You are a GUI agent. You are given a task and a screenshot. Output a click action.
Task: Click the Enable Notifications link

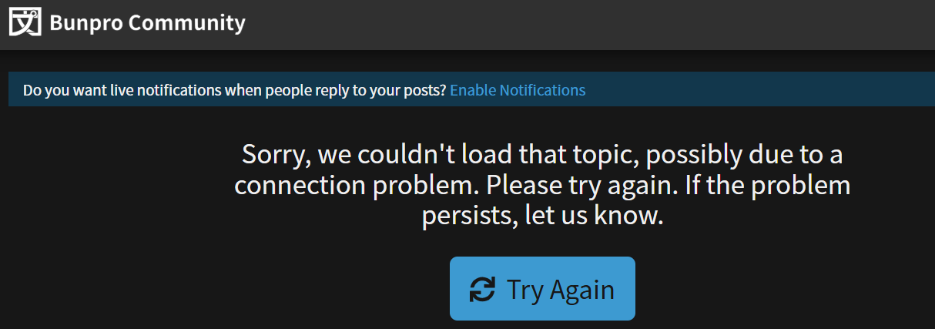[x=518, y=90]
